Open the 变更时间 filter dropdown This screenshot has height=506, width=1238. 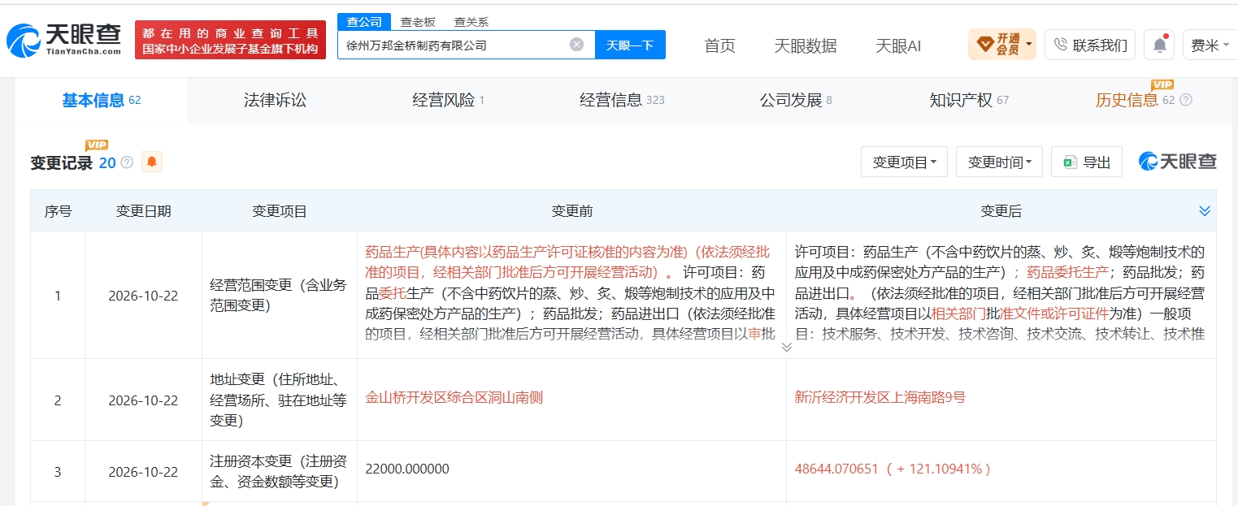pos(999,162)
